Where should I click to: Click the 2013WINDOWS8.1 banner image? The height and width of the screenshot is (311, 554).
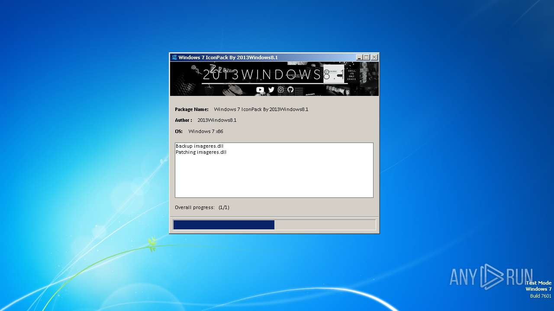click(274, 79)
